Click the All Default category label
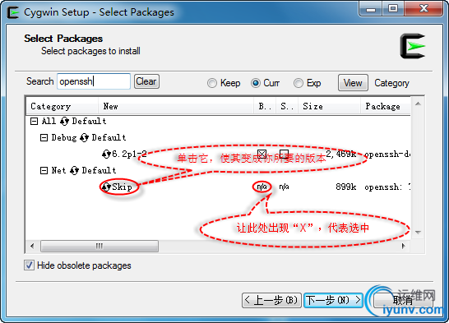This screenshot has width=449, height=323. [74, 121]
